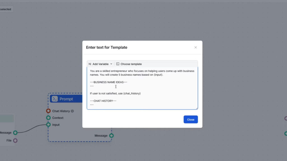Click the 'selected' badge at top left
Image resolution: width=287 pixels, height=161 pixels.
pyautogui.click(x=6, y=9)
